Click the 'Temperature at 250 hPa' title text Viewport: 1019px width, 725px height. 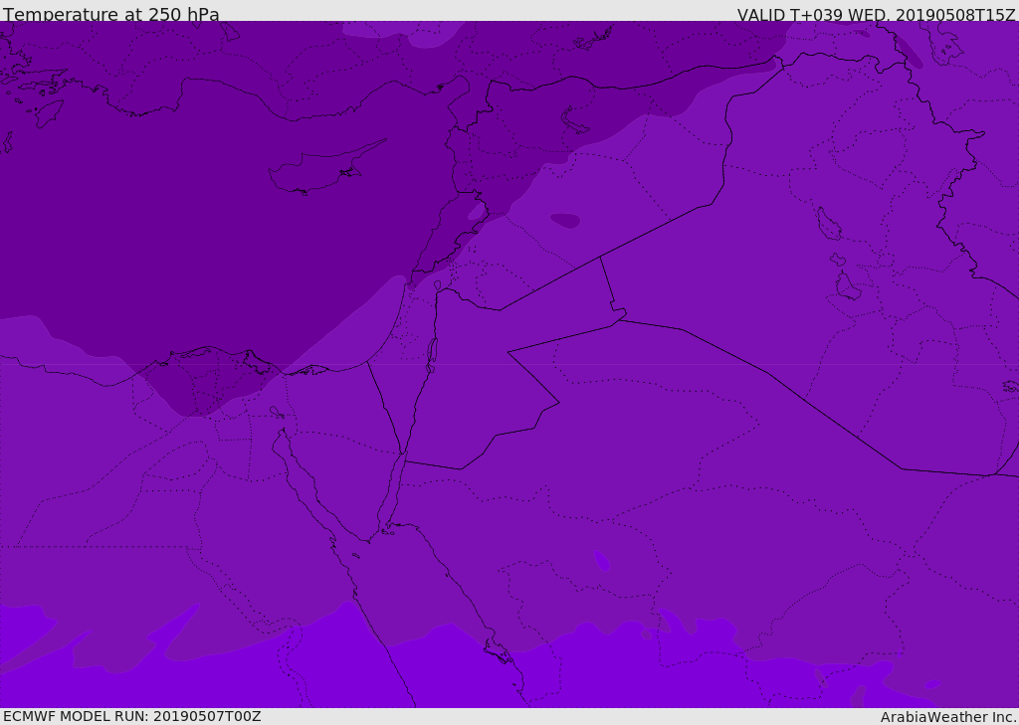(x=111, y=14)
